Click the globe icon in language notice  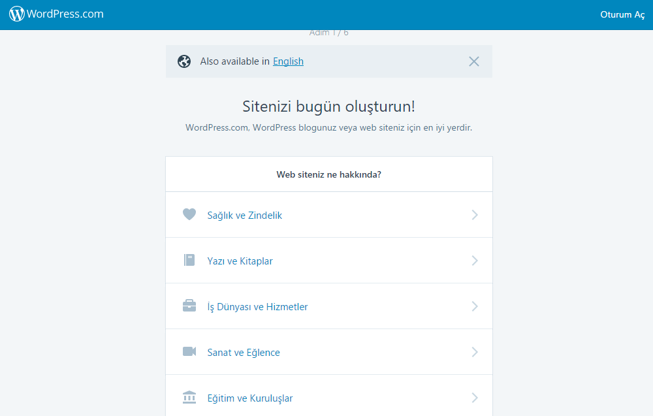pyautogui.click(x=184, y=61)
